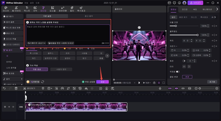221x121 pixels.
Task: Mute the video track speaker icon
Action: [x=13, y=107]
